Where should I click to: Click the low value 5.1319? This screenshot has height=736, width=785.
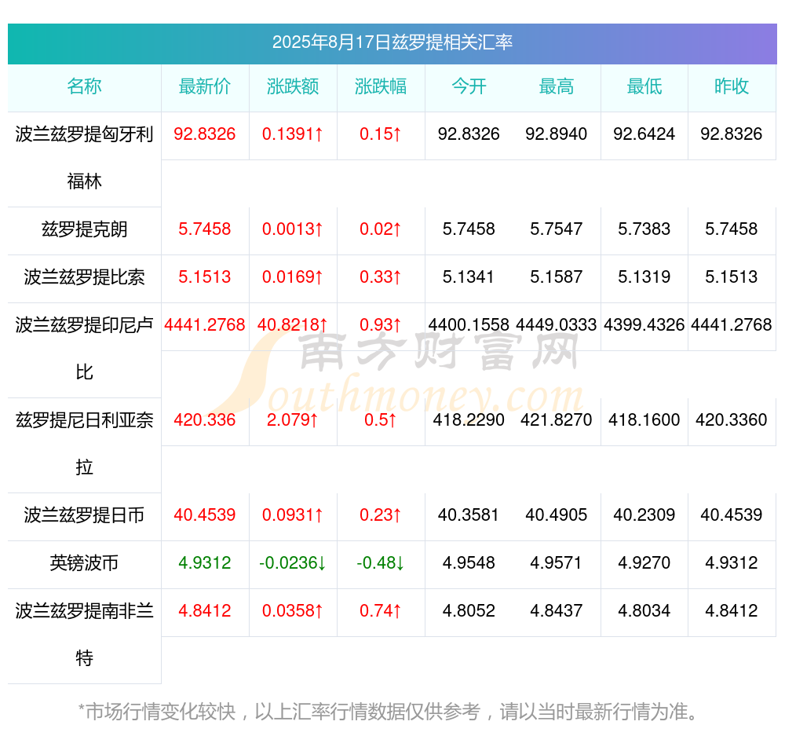click(644, 277)
